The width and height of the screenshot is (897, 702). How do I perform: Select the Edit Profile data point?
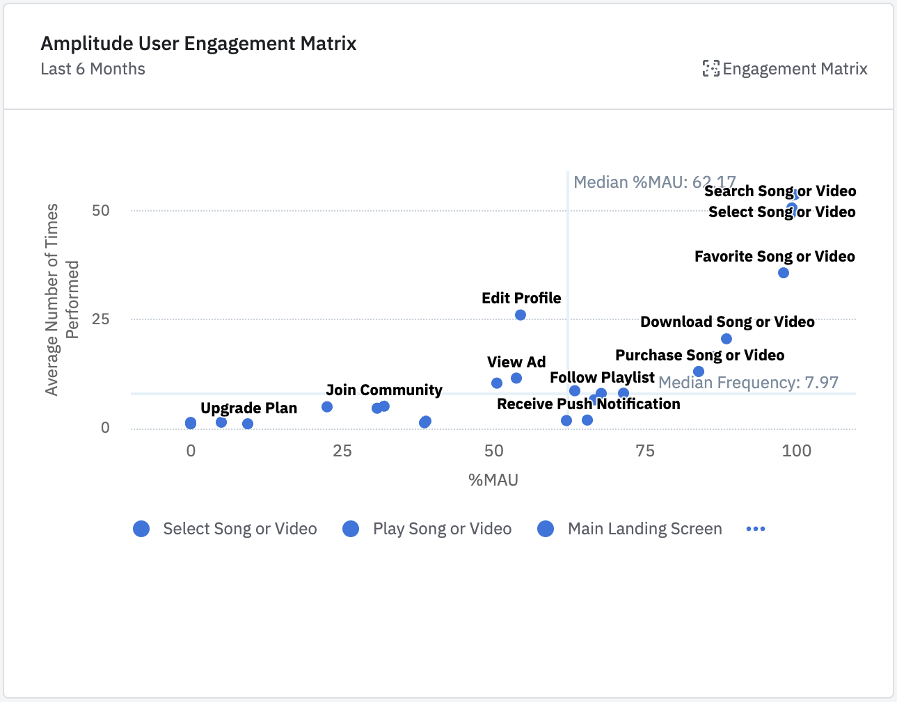(521, 315)
